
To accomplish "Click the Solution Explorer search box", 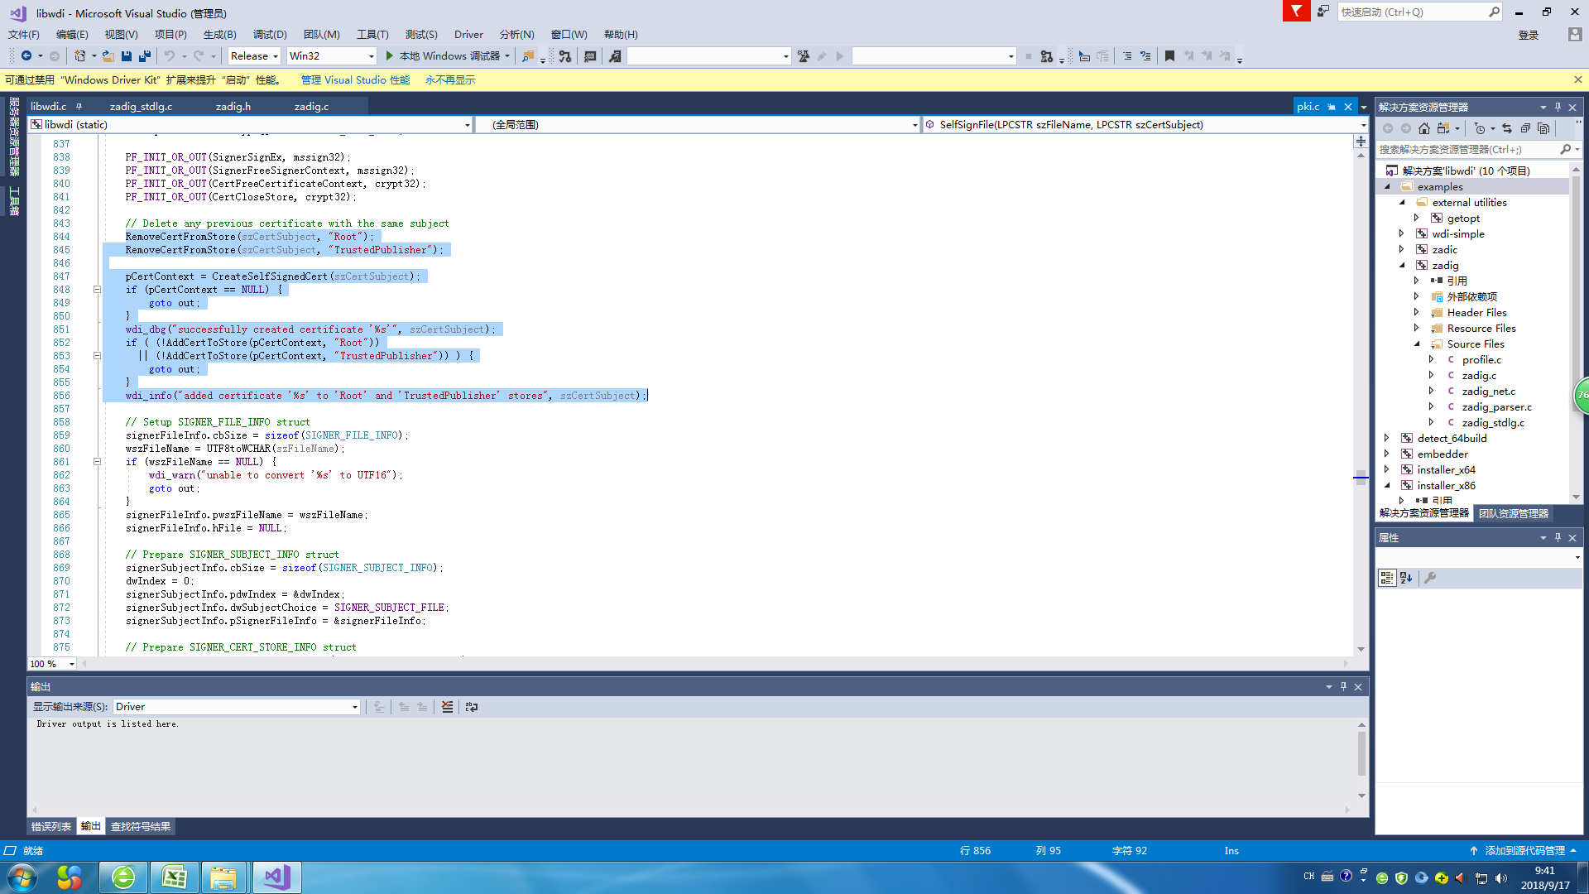I will coord(1473,150).
